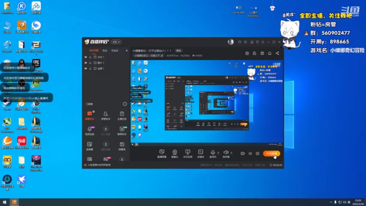Open the 弹幕助手 tool in toolbox
Image resolution: width=366 pixels, height=206 pixels.
(89, 116)
